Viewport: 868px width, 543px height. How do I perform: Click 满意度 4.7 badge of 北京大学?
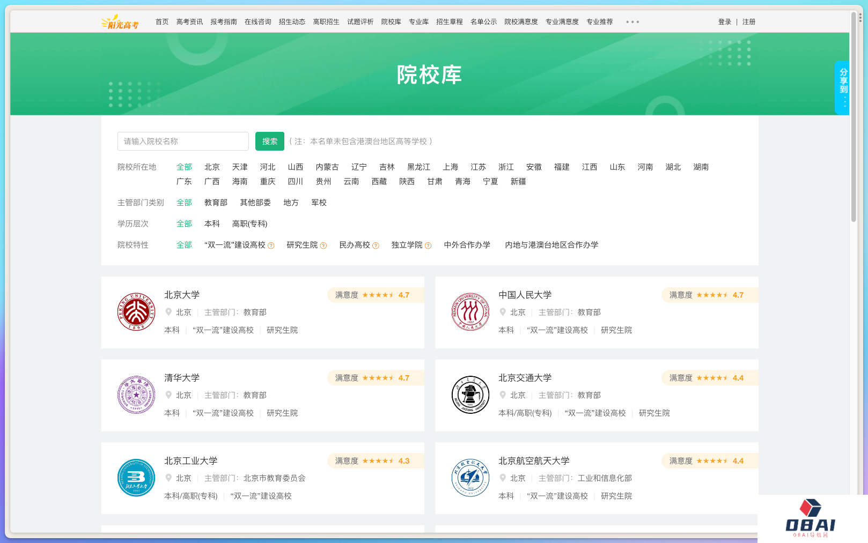[376, 295]
